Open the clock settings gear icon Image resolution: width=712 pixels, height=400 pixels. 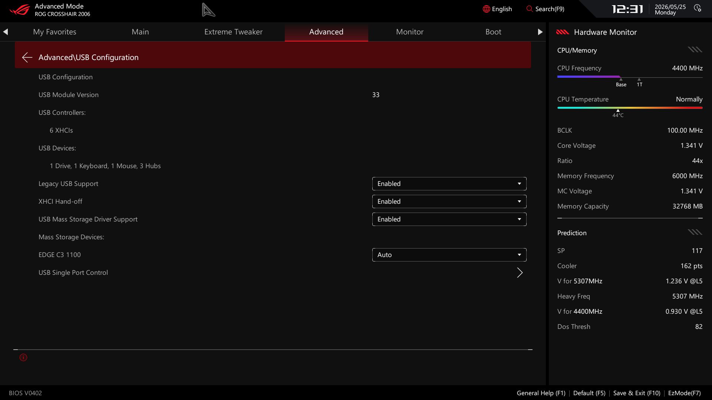click(x=698, y=8)
